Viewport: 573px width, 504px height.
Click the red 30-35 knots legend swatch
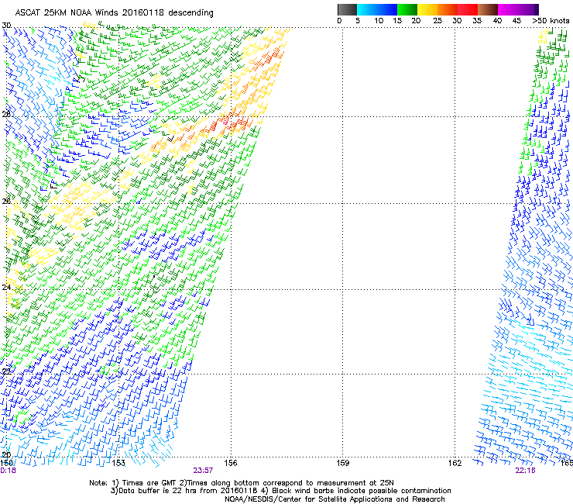(468, 9)
